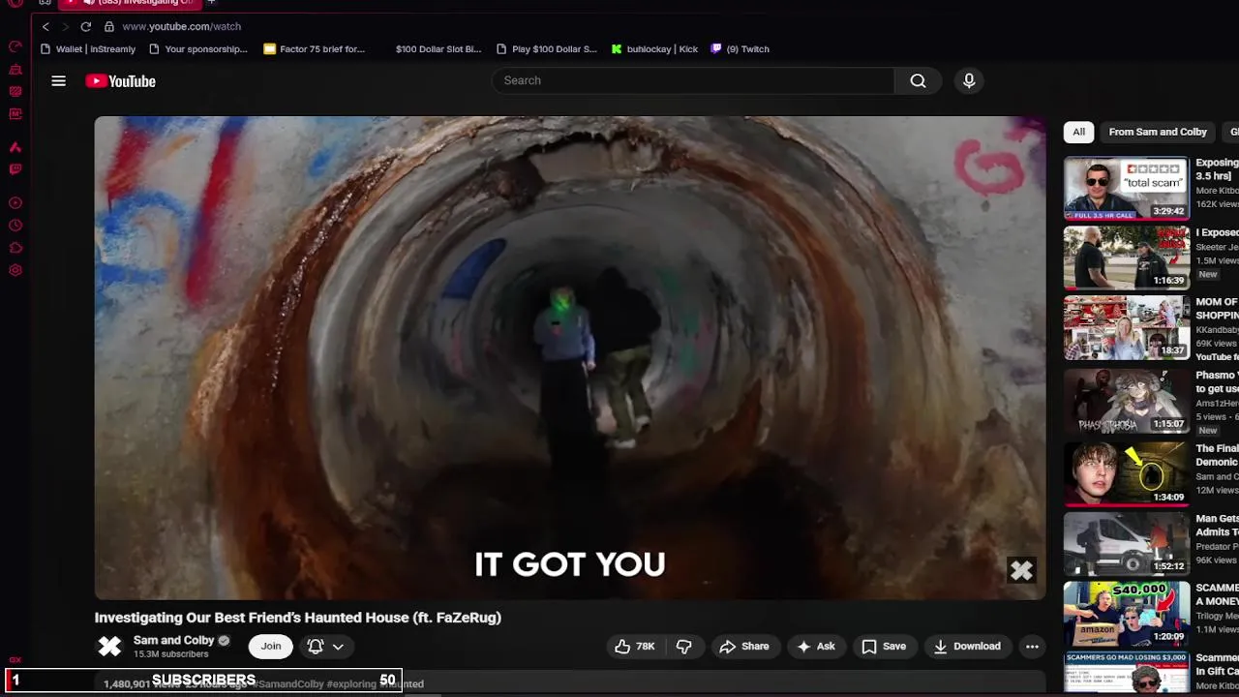Click the address bar URL
The width and height of the screenshot is (1239, 697).
click(x=182, y=27)
